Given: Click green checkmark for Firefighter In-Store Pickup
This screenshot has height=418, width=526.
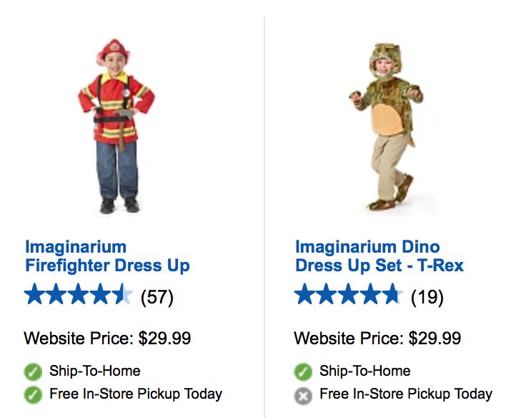Looking at the screenshot, I should (x=33, y=394).
